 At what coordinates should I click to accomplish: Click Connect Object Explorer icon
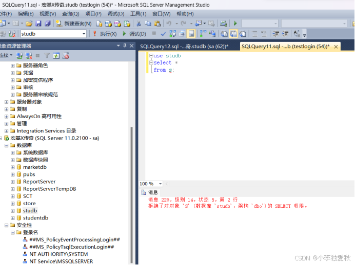point(19,56)
